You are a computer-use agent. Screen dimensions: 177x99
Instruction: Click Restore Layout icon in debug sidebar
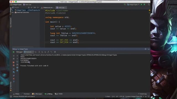pyautogui.click(x=14, y=69)
